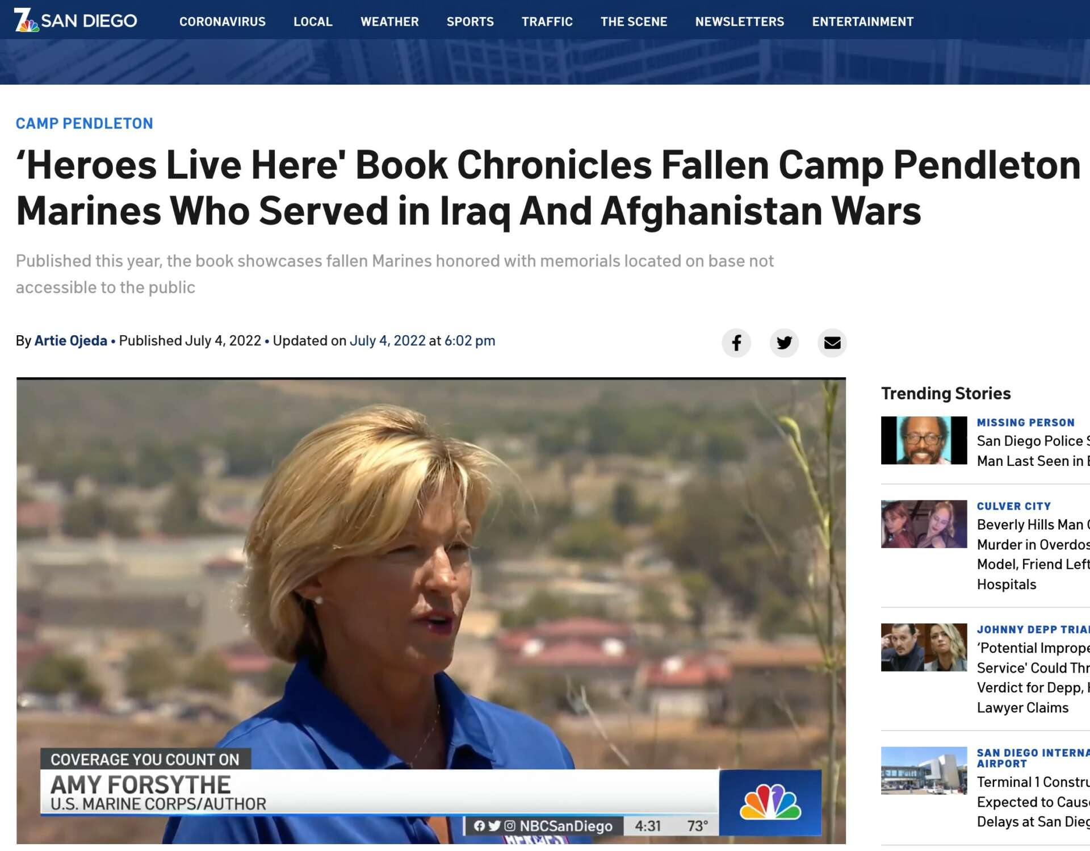Open the Local section
The height and width of the screenshot is (851, 1090).
pyautogui.click(x=313, y=22)
